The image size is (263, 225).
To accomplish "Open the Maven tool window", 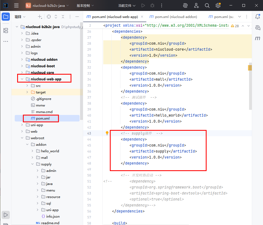I will click(x=257, y=38).
